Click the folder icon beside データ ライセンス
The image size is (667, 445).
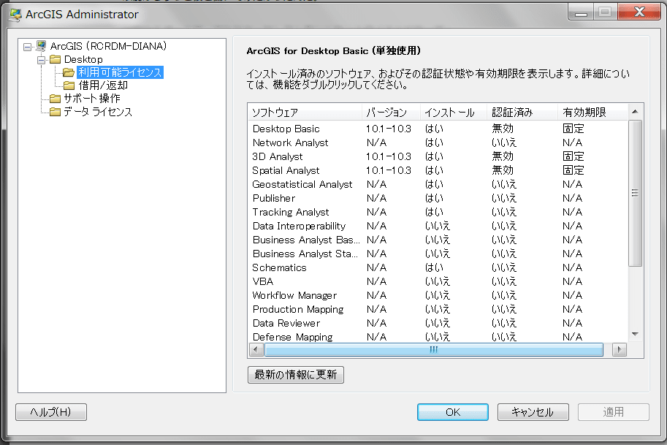(56, 112)
